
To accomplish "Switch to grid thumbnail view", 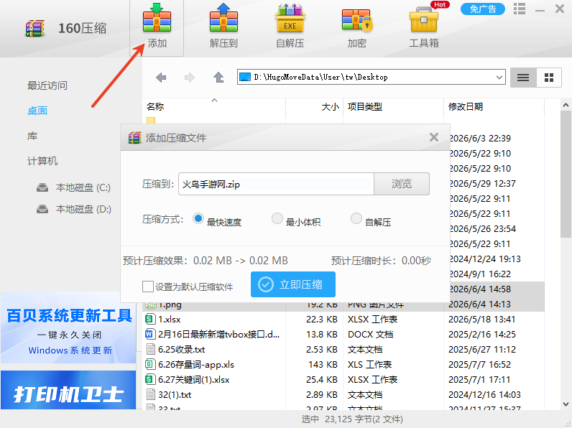I will pyautogui.click(x=549, y=78).
